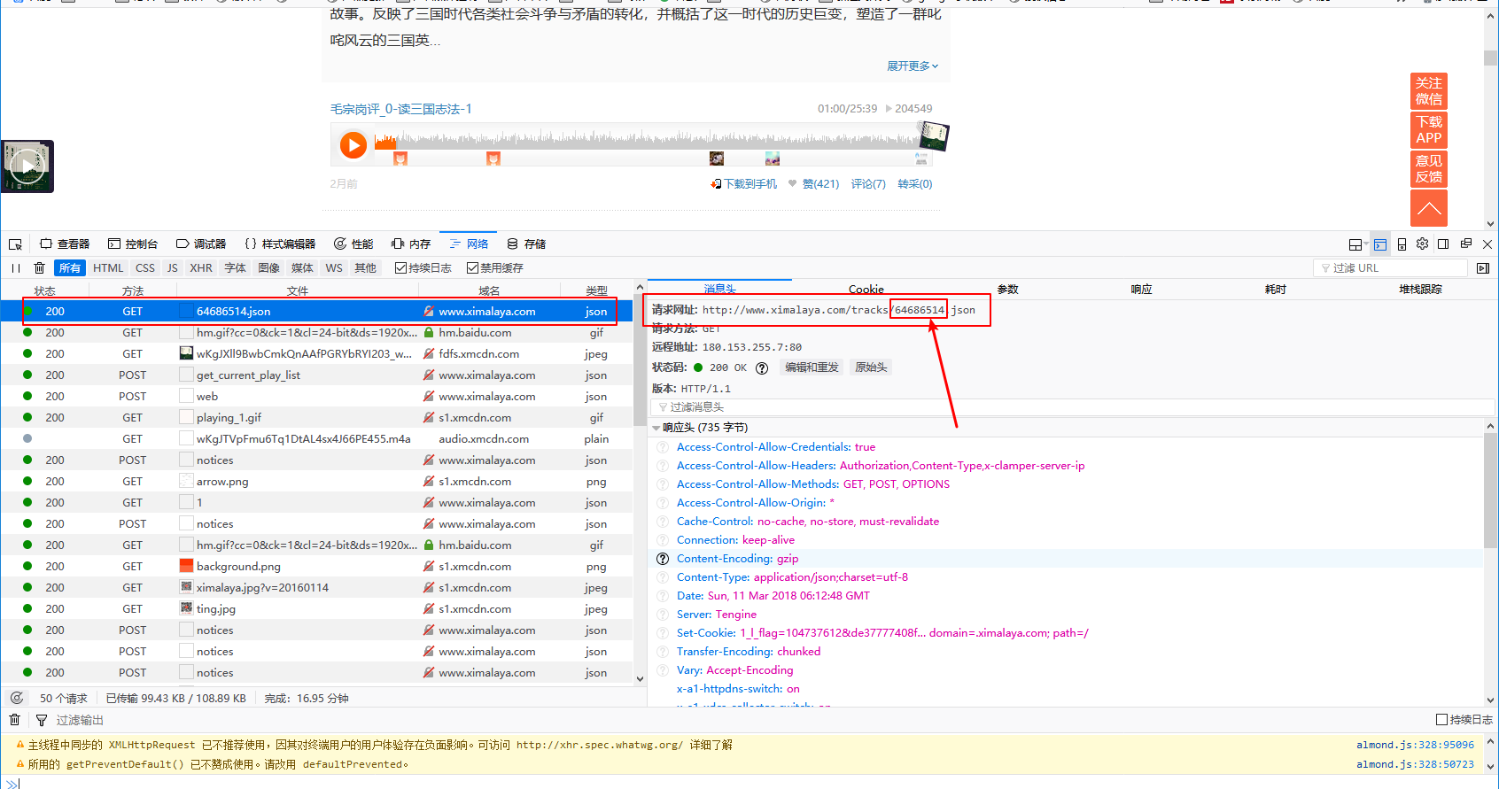The width and height of the screenshot is (1499, 789).
Task: Close the developer tools panel
Action: coord(1487,244)
